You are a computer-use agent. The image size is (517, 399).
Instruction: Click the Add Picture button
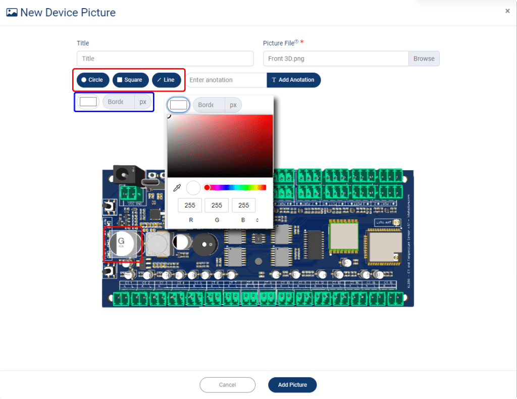pos(292,385)
